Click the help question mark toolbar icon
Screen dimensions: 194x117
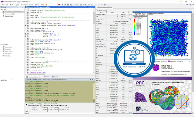click(110, 5)
